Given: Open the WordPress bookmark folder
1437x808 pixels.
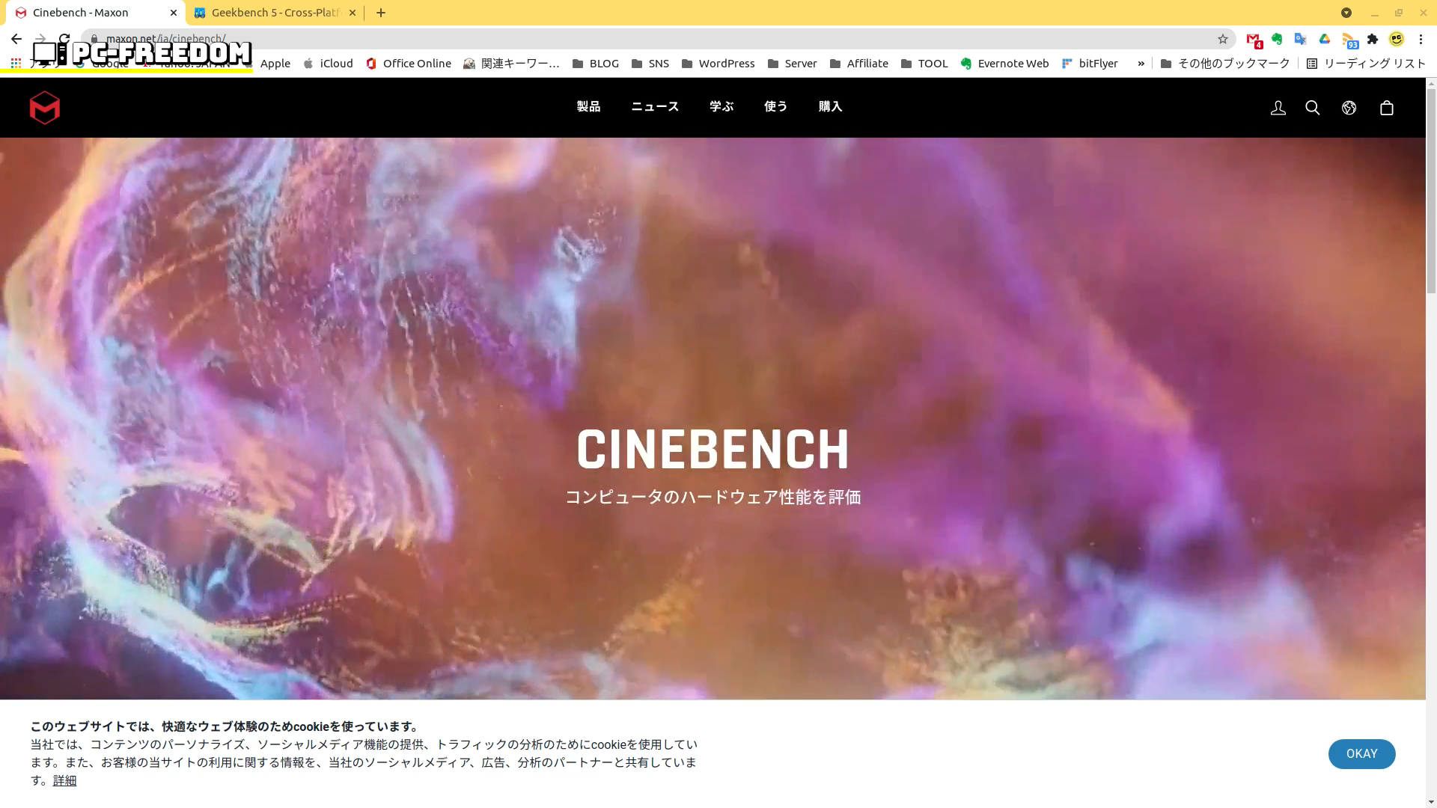Looking at the screenshot, I should [718, 64].
